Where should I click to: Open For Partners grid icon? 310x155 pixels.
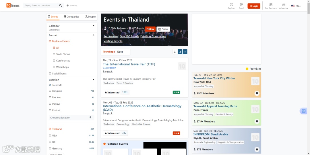[x=271, y=5]
